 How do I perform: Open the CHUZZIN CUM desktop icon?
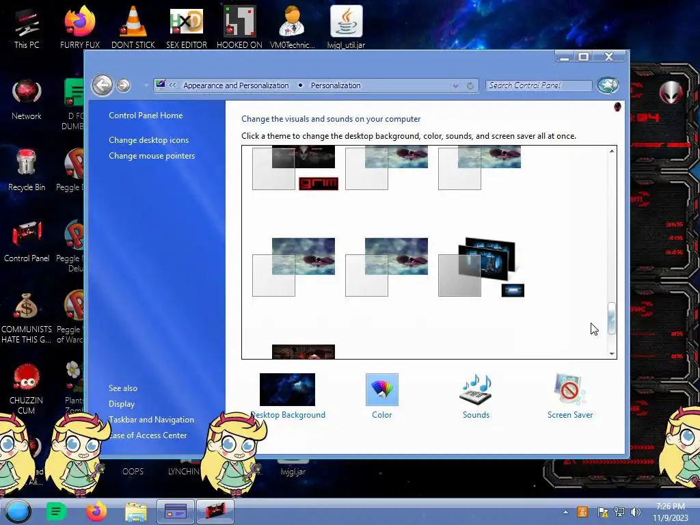pyautogui.click(x=27, y=388)
